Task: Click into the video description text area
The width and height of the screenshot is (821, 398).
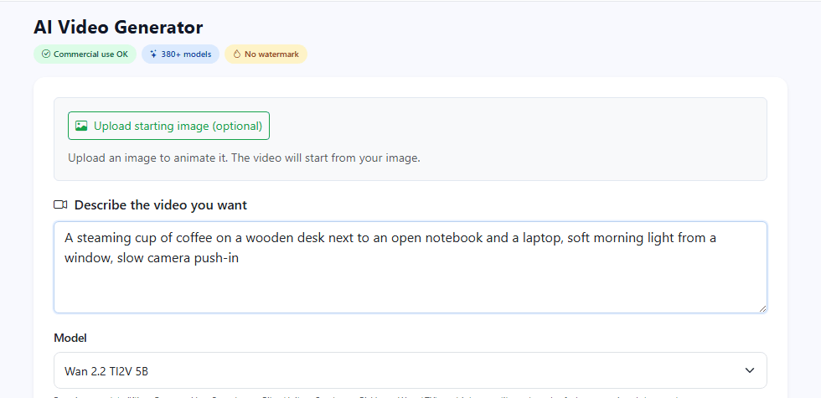Action: [x=410, y=267]
